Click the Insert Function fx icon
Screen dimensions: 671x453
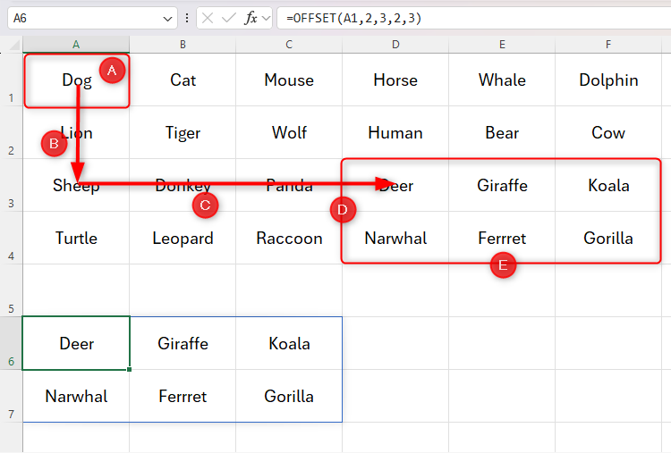(x=251, y=18)
